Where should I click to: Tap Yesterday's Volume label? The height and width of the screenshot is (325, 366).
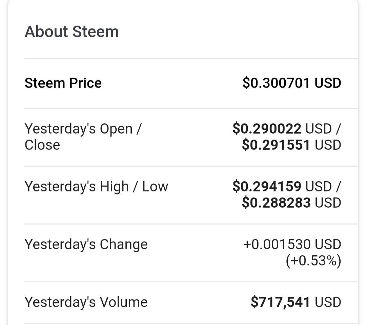pos(86,302)
